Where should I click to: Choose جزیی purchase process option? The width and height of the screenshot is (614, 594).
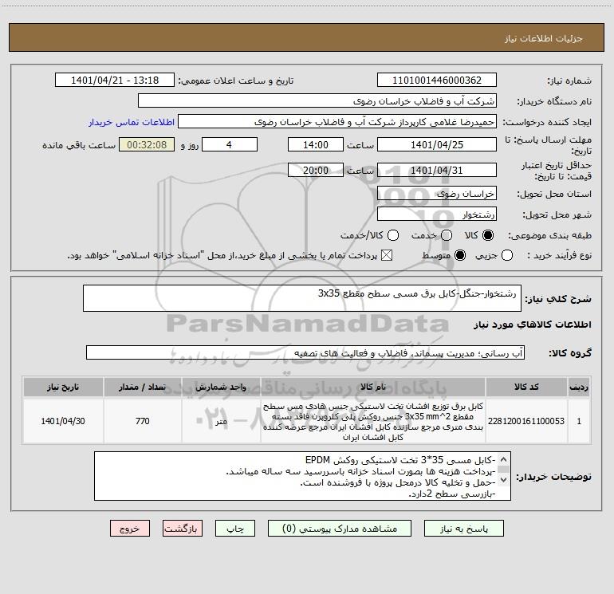tap(507, 255)
